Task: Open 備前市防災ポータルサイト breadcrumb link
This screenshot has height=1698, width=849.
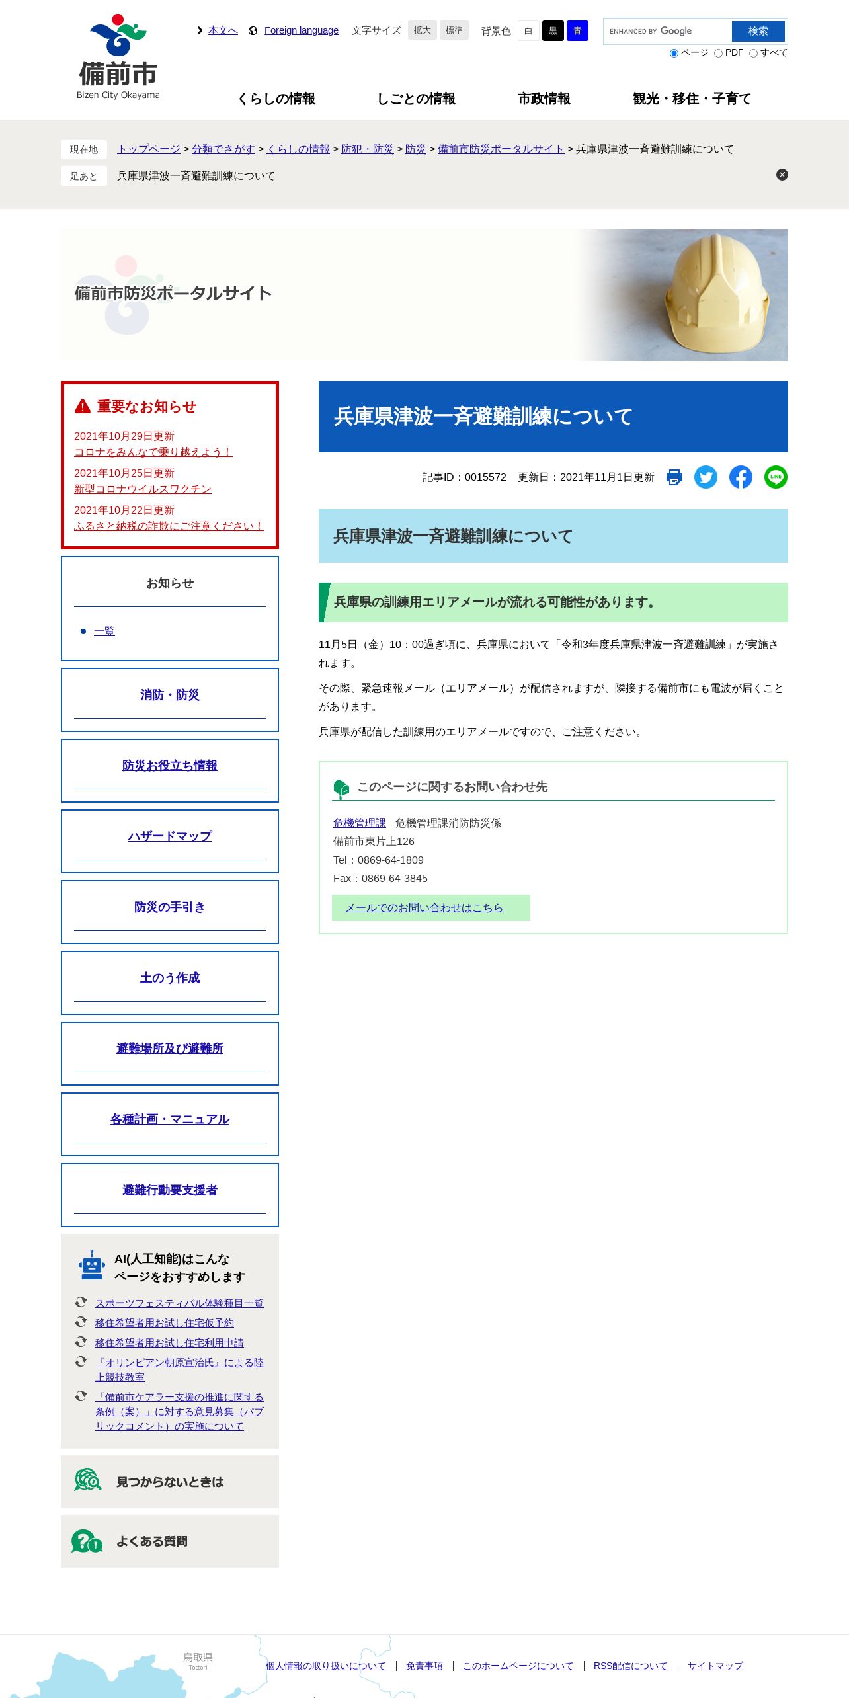Action: point(501,149)
